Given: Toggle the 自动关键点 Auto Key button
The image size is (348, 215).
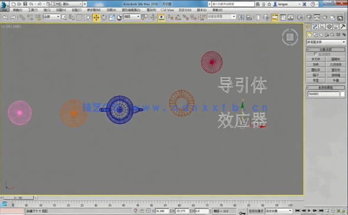Looking at the screenshot, I should point(256,211).
